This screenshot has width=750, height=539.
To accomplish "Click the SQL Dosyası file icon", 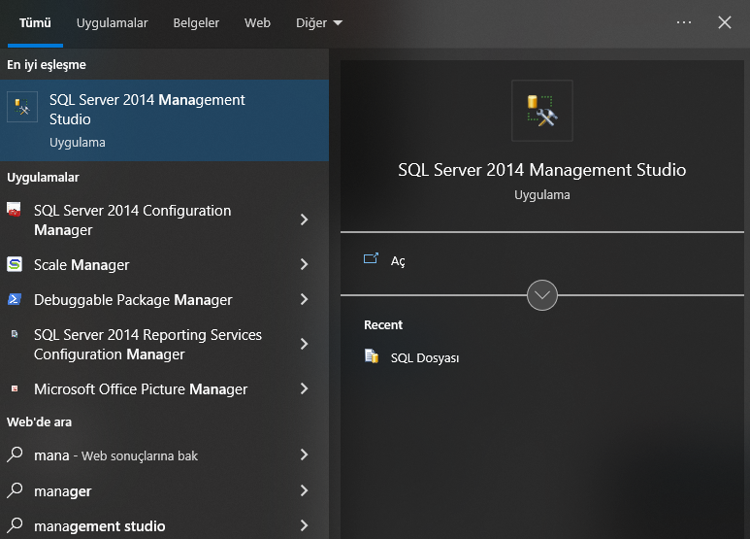I will 372,356.
